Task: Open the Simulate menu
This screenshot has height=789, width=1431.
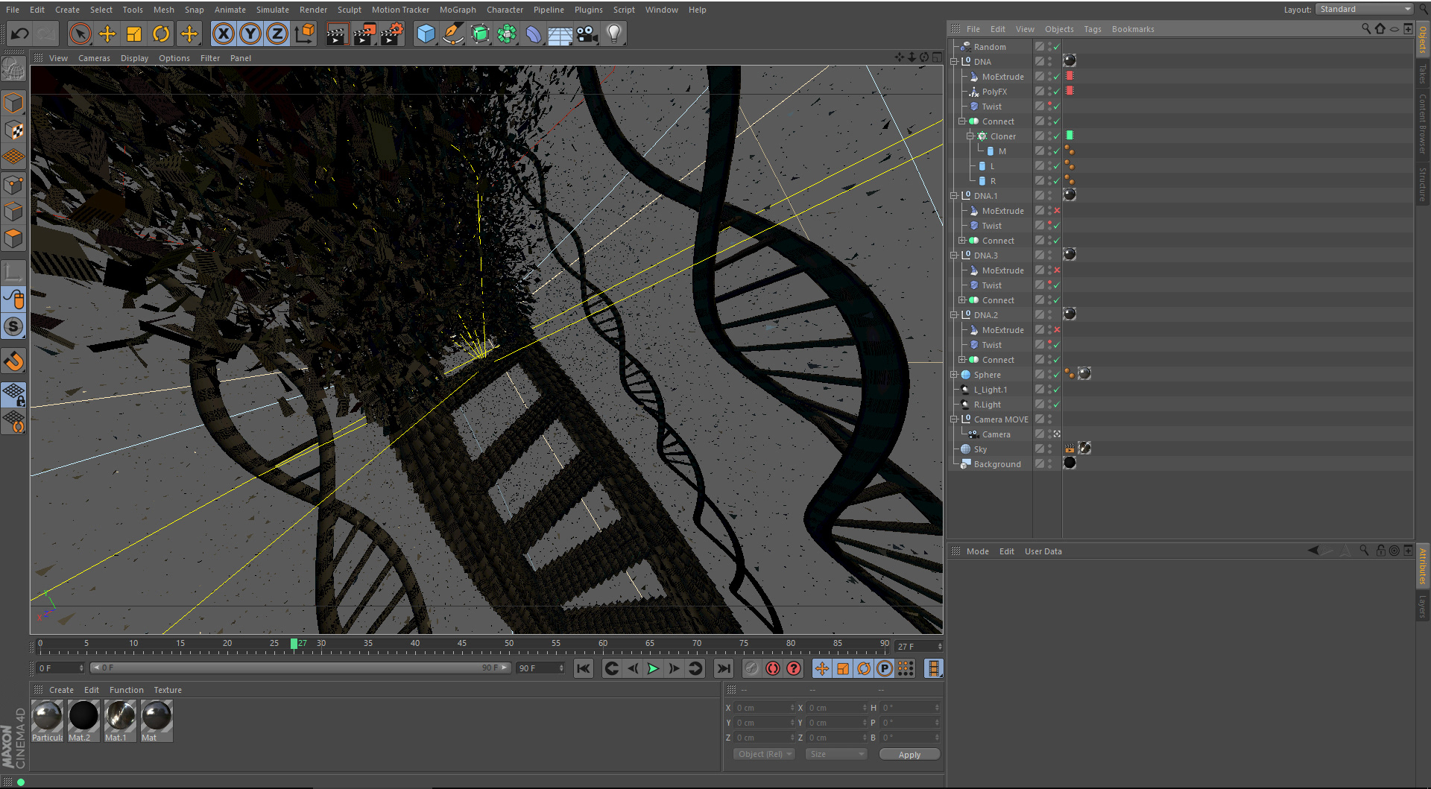Action: tap(272, 10)
